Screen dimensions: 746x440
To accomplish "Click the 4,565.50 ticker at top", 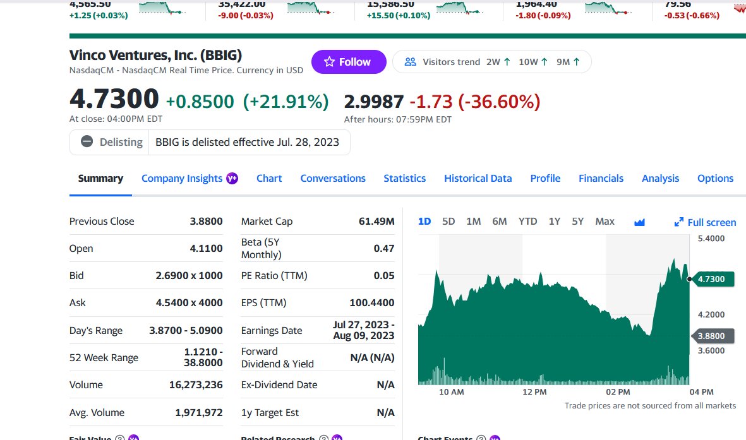I will [x=90, y=4].
